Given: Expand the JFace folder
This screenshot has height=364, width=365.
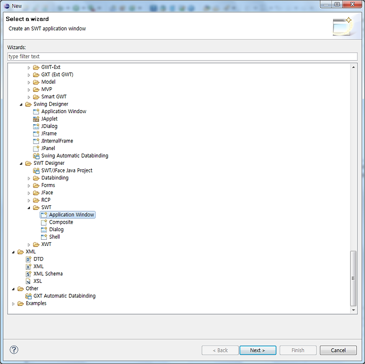Looking at the screenshot, I should [x=29, y=193].
